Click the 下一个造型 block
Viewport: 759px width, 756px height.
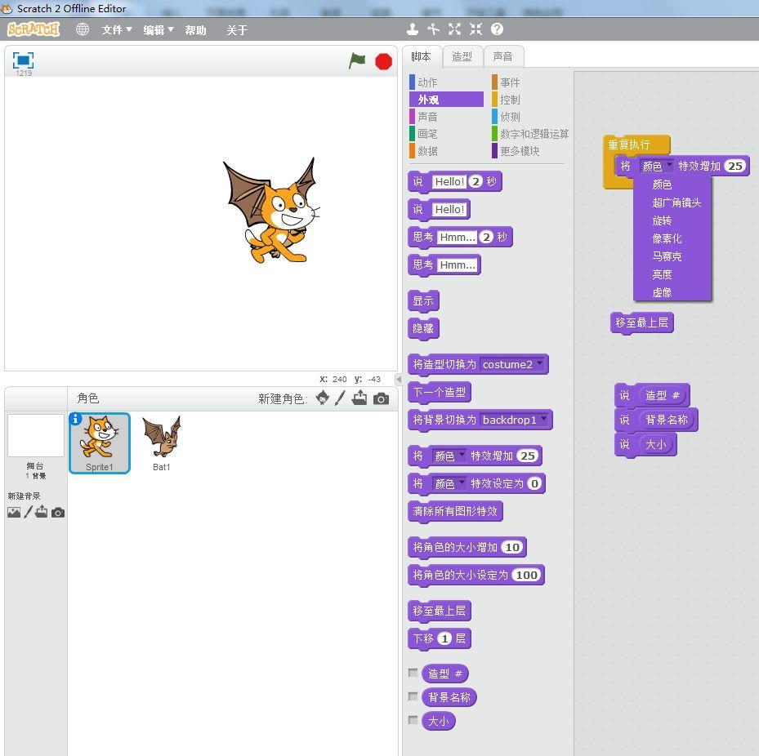pyautogui.click(x=439, y=392)
